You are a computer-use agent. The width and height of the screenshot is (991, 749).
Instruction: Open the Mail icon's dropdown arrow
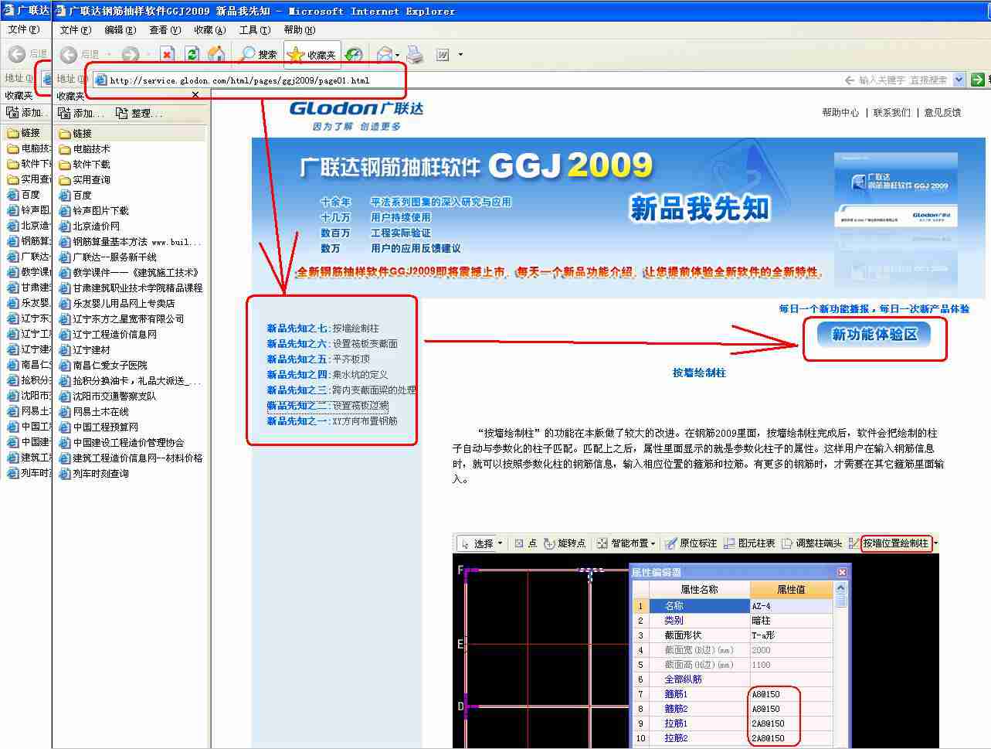pos(397,55)
